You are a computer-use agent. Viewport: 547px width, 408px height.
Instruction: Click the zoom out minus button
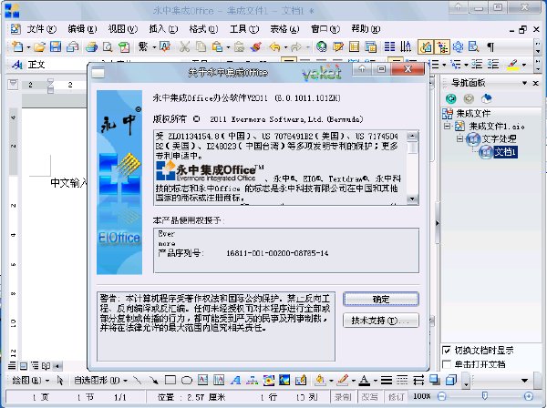(x=441, y=396)
